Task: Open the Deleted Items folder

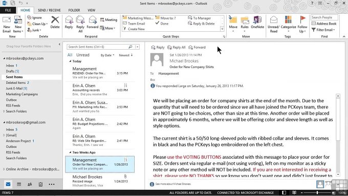Action: 17,82
